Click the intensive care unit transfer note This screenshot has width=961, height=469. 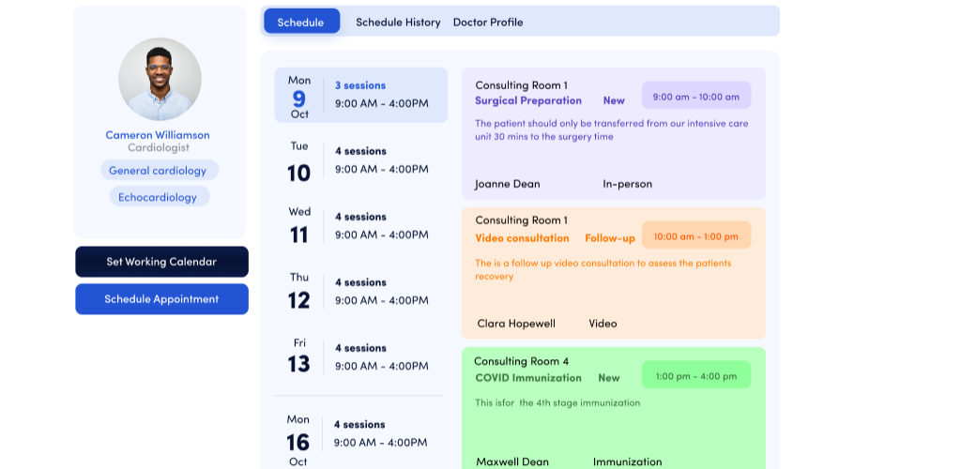612,129
